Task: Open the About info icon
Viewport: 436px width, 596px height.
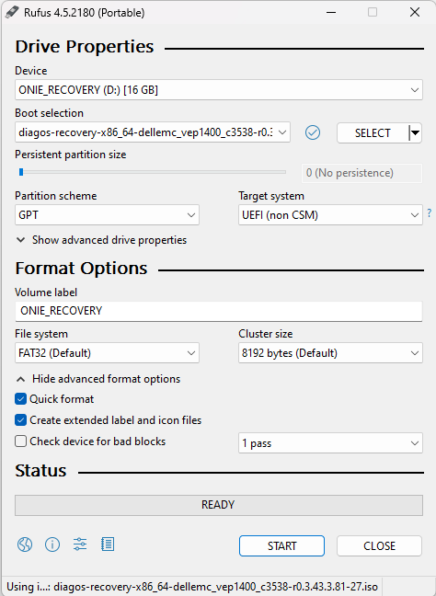Action: pyautogui.click(x=52, y=544)
